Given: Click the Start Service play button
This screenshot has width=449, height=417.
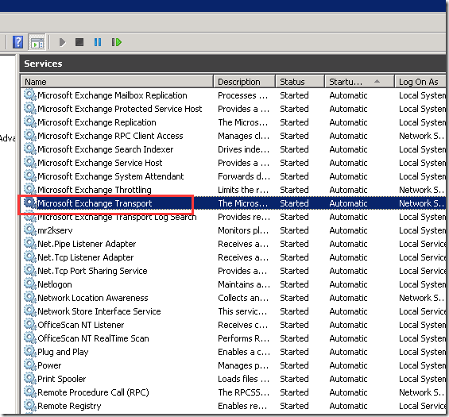Looking at the screenshot, I should (63, 42).
